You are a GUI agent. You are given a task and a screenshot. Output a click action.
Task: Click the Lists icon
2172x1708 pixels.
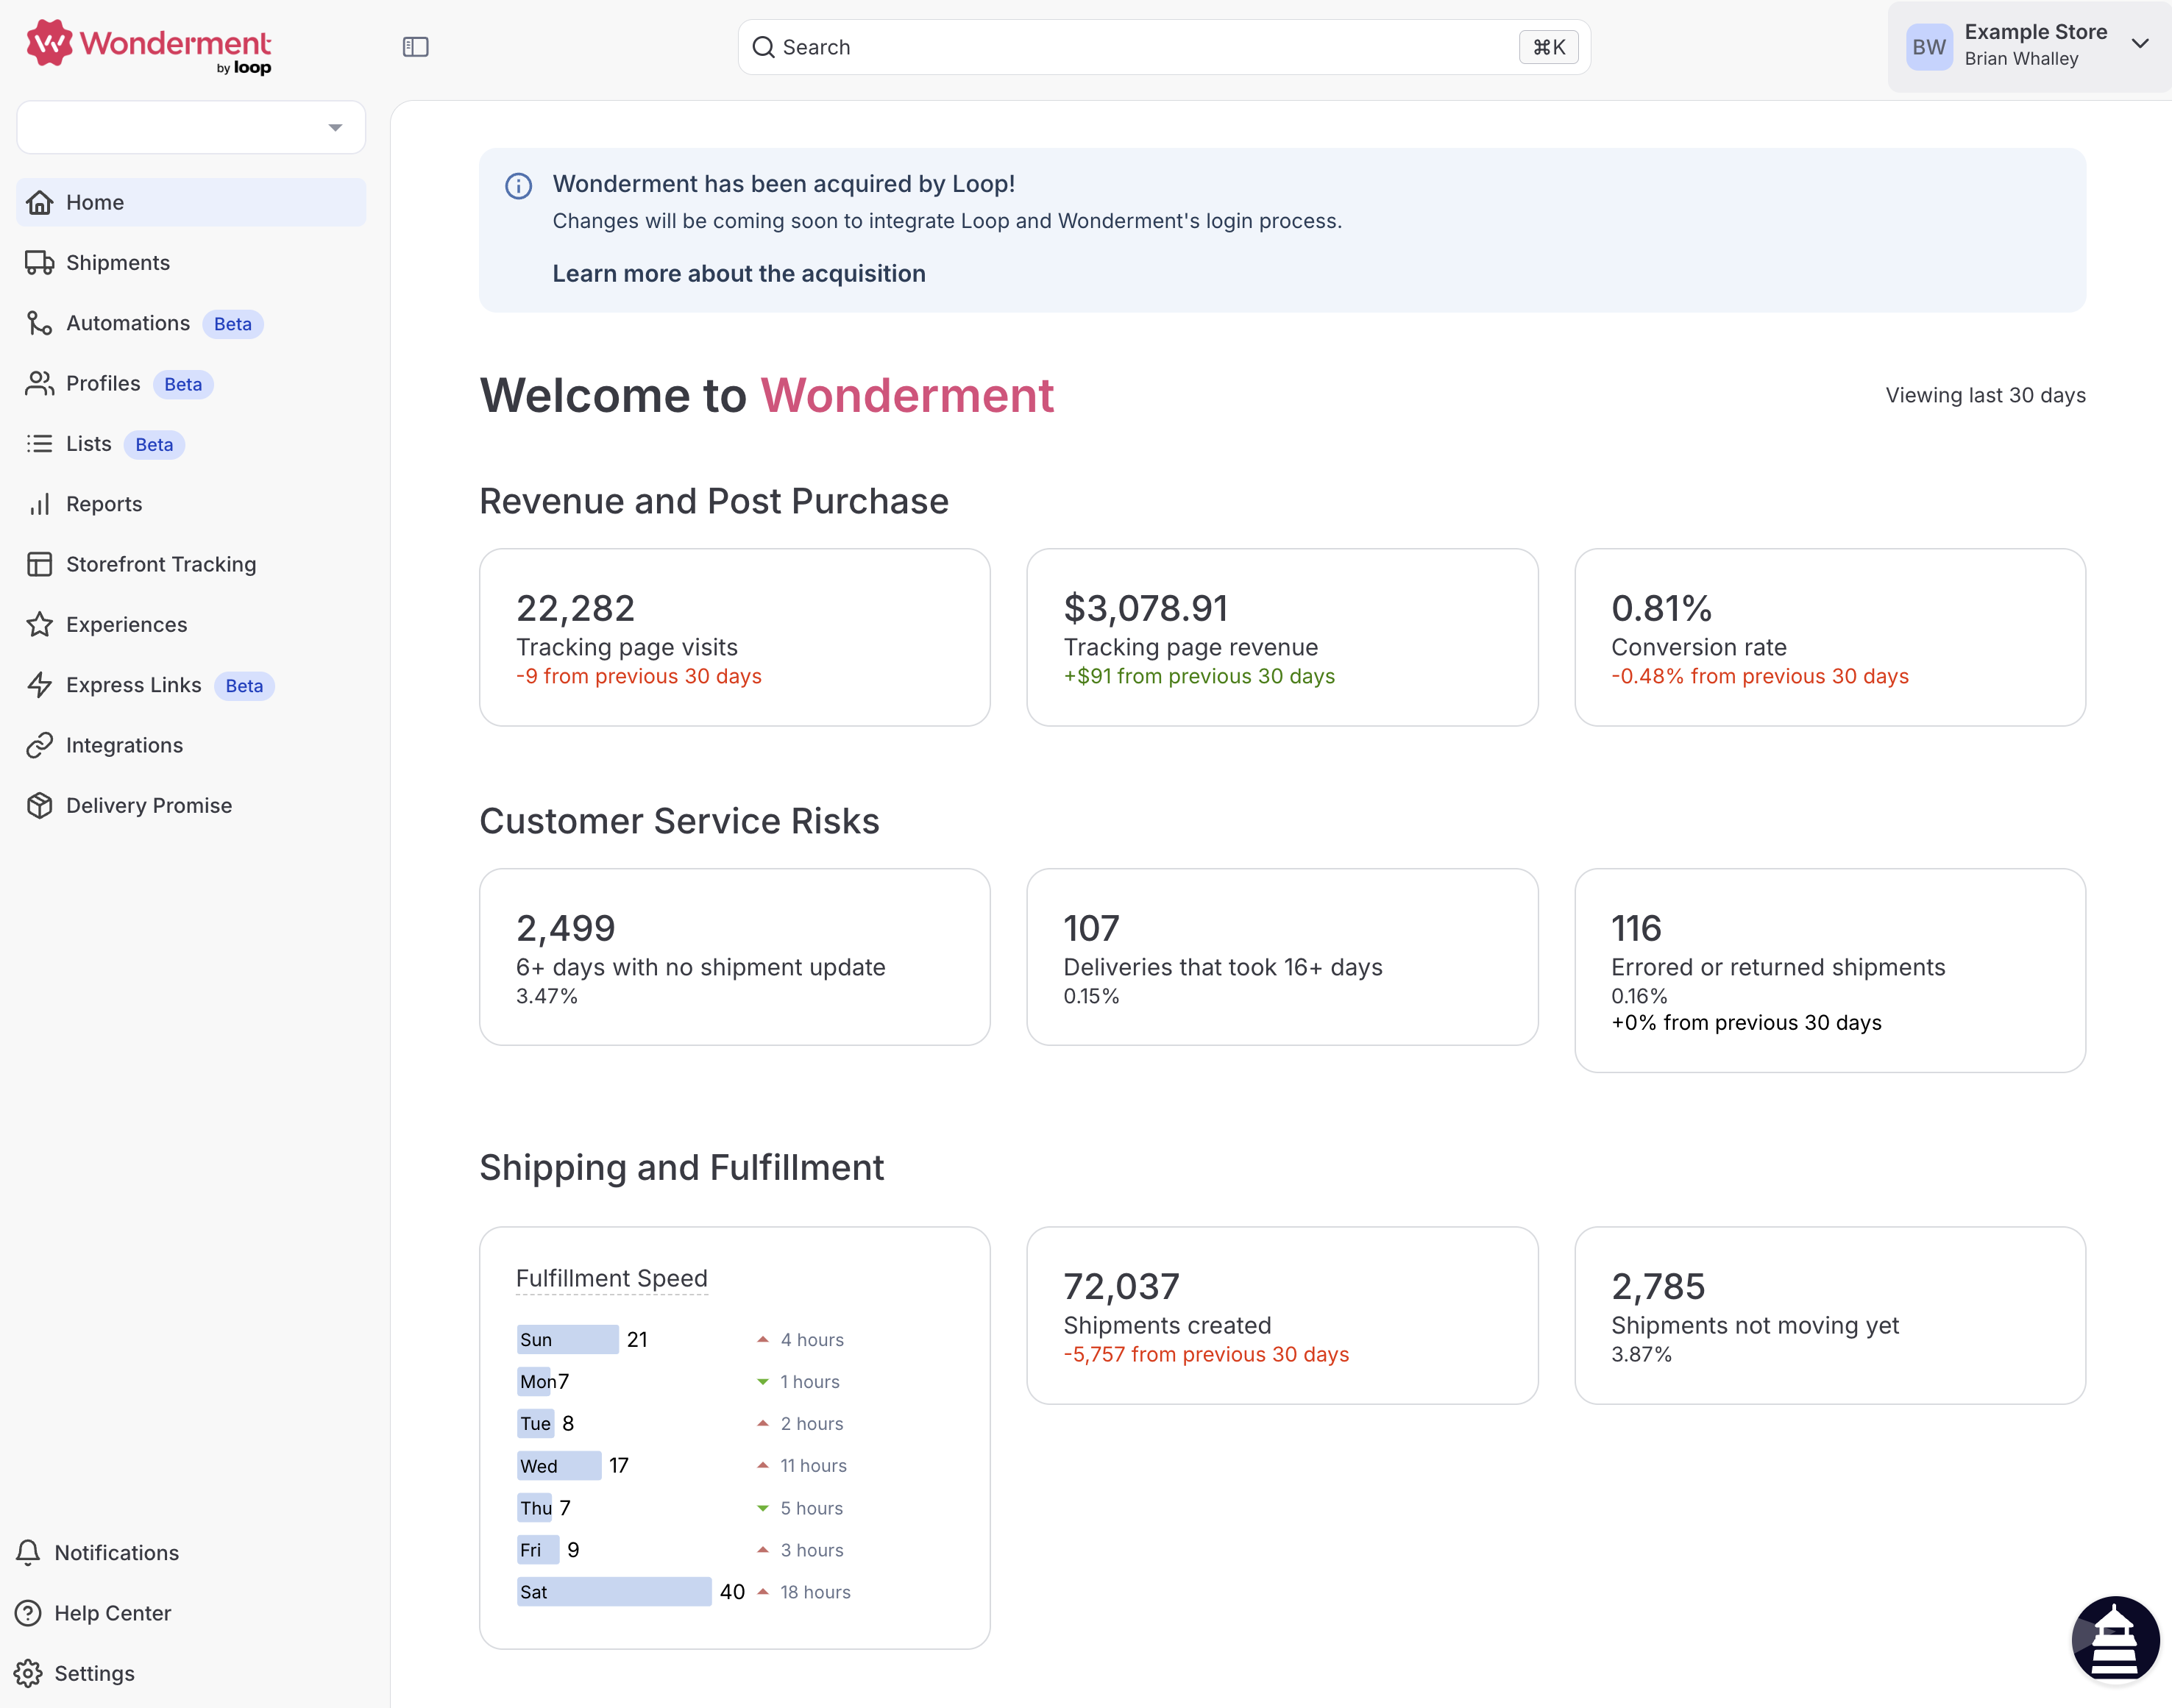(40, 444)
